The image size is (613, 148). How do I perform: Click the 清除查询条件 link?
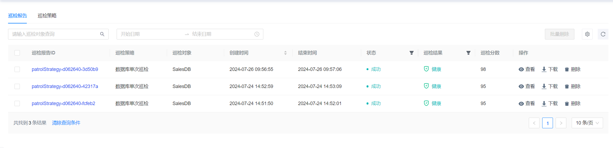pos(66,123)
